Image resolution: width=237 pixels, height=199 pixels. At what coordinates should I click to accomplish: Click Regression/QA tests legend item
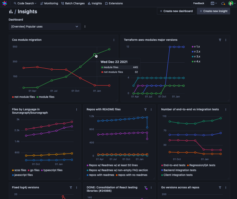[201, 165]
